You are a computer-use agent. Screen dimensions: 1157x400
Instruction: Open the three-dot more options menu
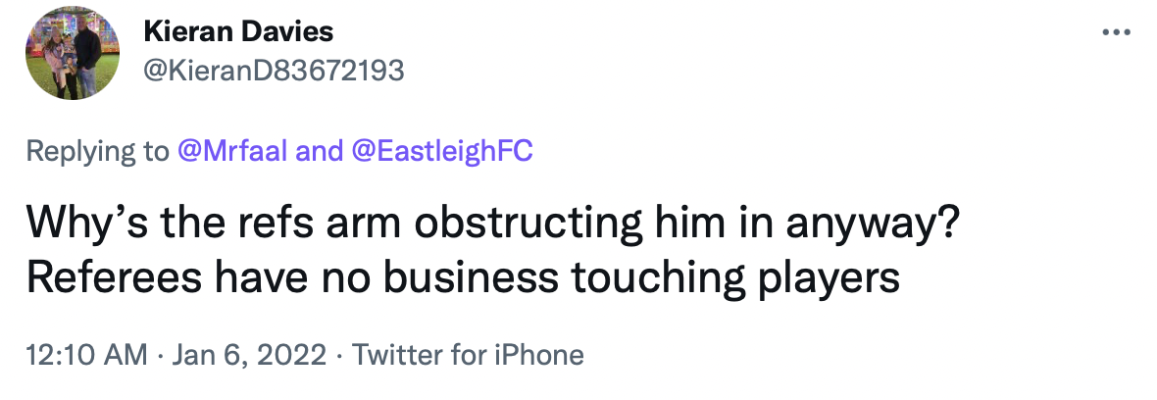pos(1117,32)
